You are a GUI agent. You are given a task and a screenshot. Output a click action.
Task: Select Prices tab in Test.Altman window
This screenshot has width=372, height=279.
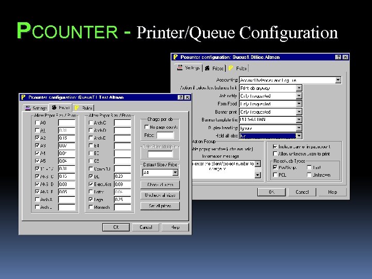(61, 107)
